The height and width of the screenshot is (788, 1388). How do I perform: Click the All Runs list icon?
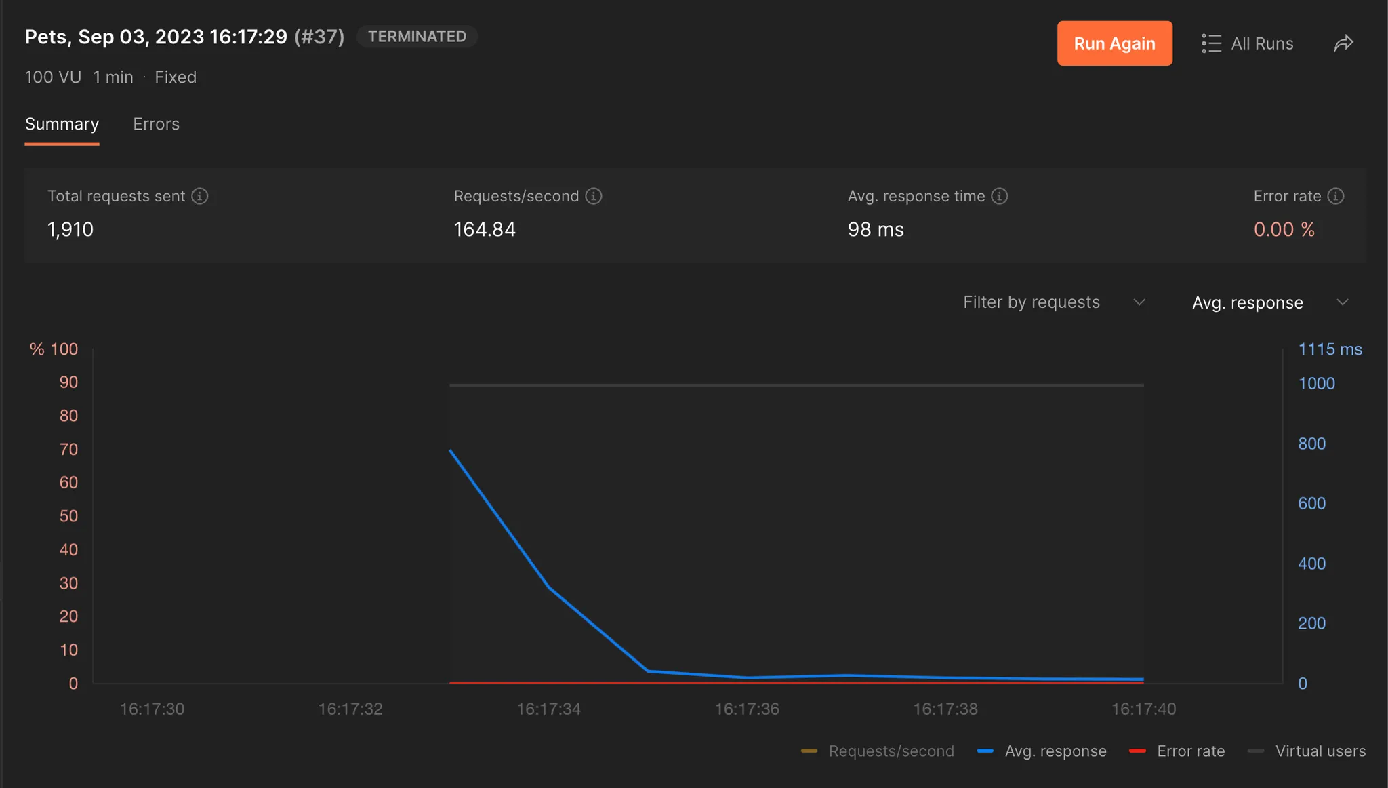[1211, 43]
